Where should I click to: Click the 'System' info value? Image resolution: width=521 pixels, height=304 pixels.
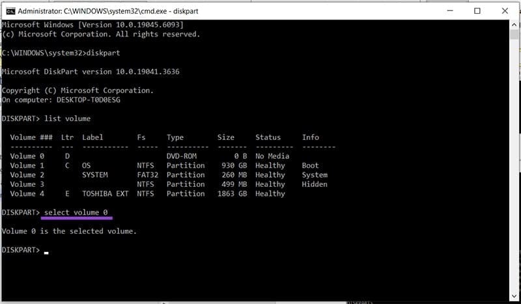tap(315, 174)
